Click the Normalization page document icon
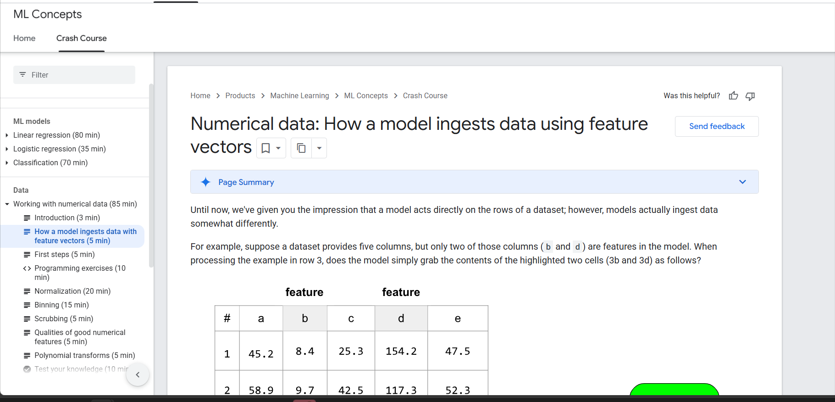Viewport: 835px width, 402px height. (27, 291)
